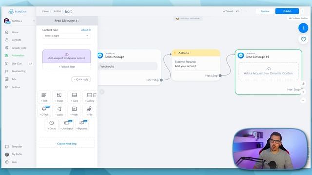Click the Settings gear icon
This screenshot has height=175, width=312.
[7, 87]
